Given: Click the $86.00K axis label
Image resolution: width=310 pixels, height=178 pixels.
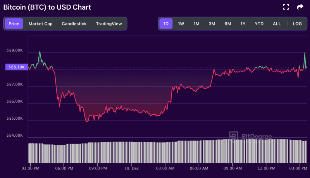Looking at the screenshot, I should coord(15,102).
